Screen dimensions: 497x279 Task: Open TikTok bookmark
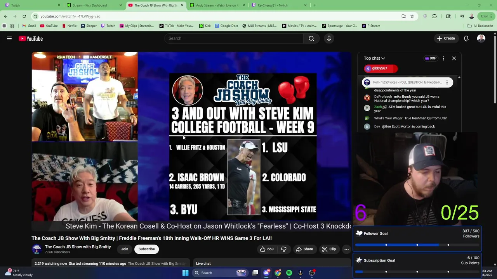coord(176,26)
